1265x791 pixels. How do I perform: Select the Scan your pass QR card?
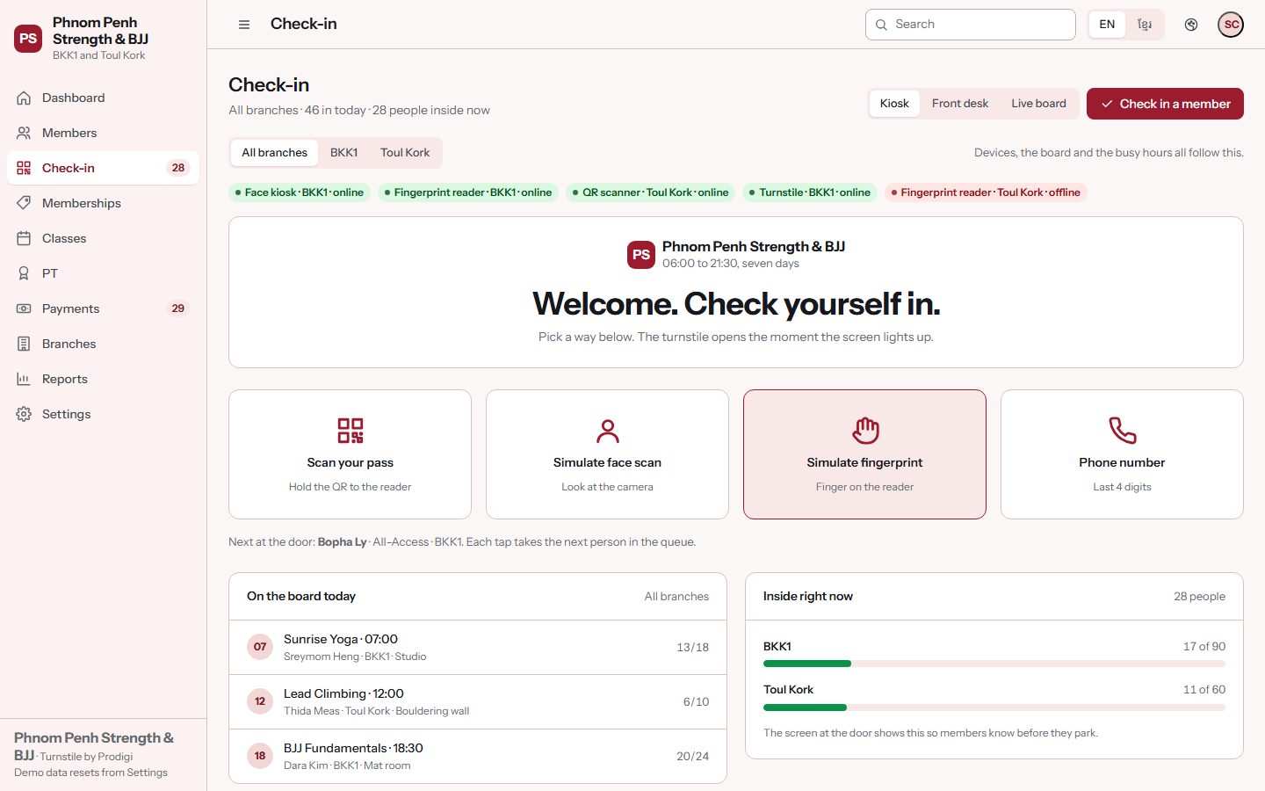pyautogui.click(x=350, y=454)
